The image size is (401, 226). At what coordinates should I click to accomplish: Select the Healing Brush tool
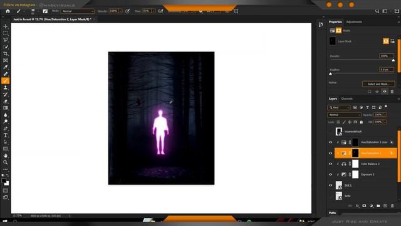[6, 74]
